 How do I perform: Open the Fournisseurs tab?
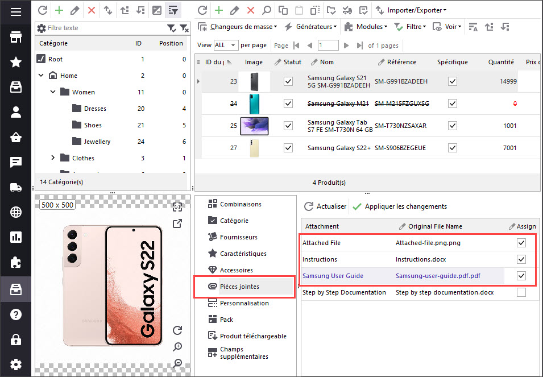pyautogui.click(x=233, y=237)
